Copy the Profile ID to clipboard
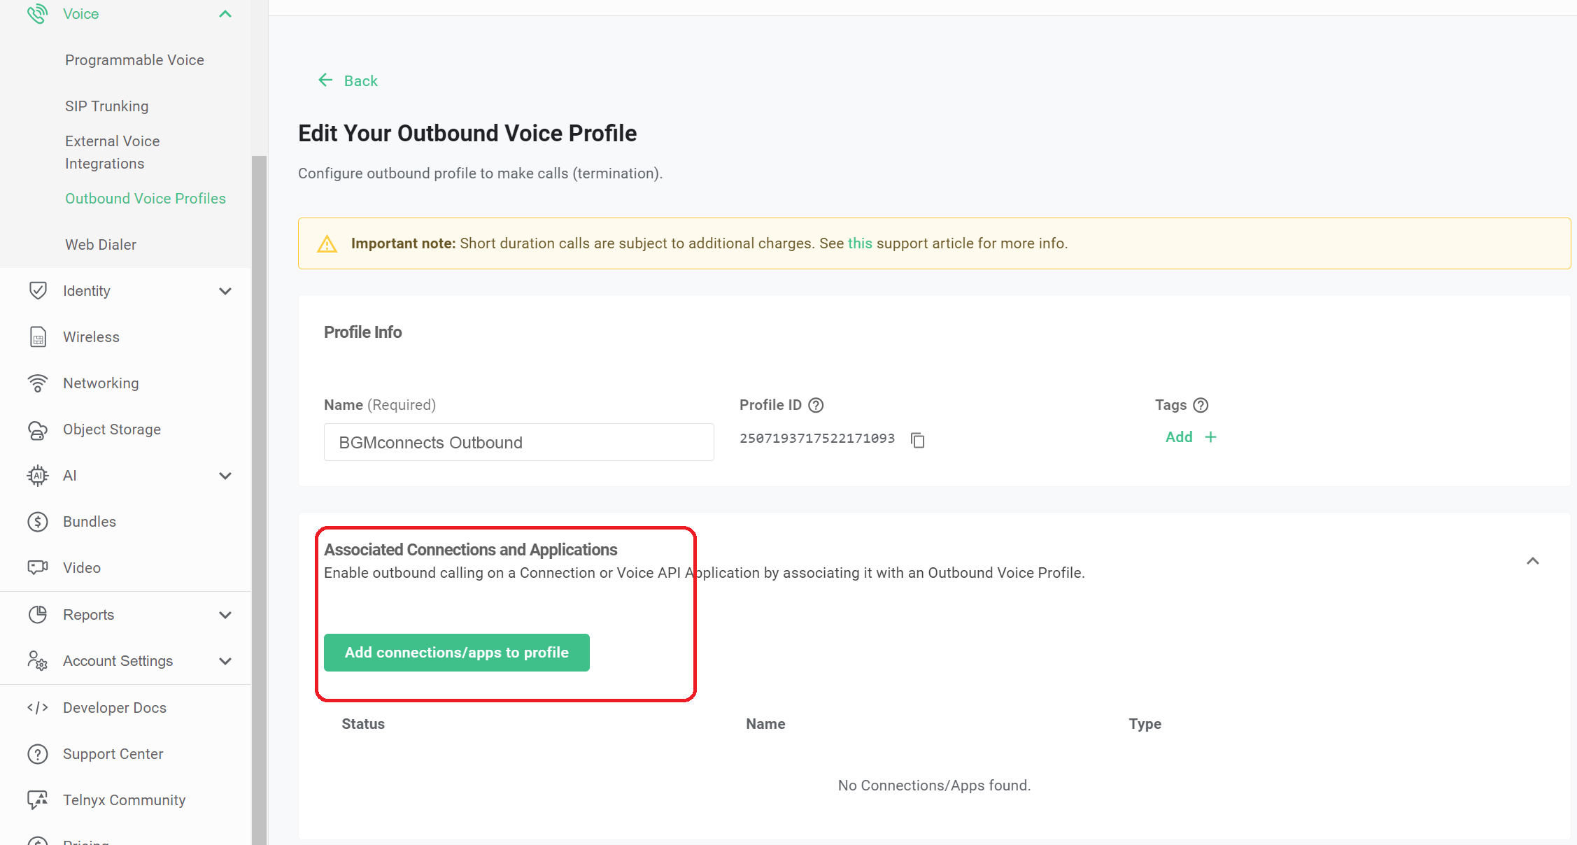Image resolution: width=1577 pixels, height=845 pixels. coord(917,440)
